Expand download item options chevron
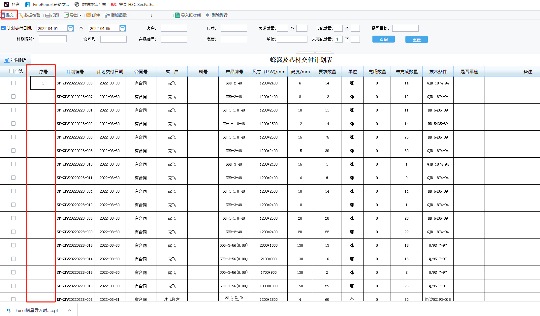540x316 pixels. (x=70, y=310)
